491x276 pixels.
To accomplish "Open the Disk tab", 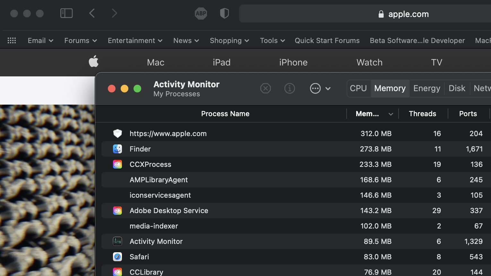I will [x=457, y=88].
